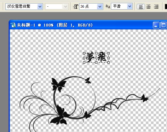Click the document icon in 未标题-1 title bar
167x132 pixels.
pyautogui.click(x=13, y=25)
